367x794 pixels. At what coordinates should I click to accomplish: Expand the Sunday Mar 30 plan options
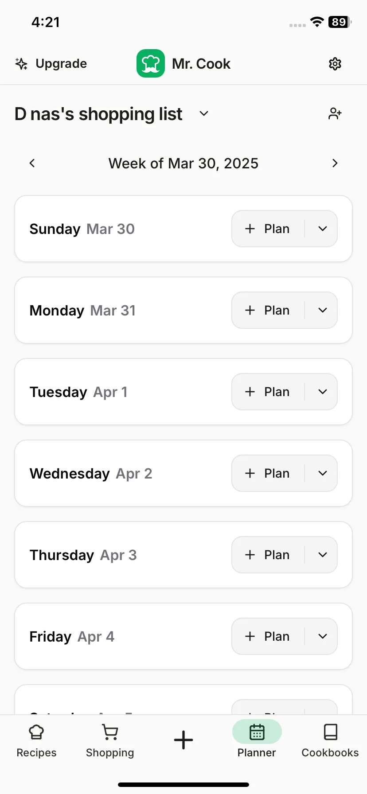[x=323, y=229]
